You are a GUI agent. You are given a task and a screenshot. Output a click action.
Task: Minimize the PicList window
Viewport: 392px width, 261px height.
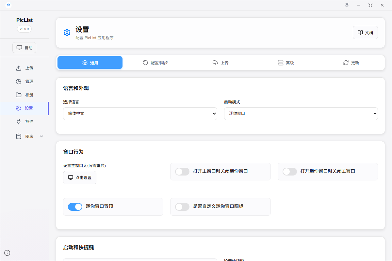click(359, 5)
